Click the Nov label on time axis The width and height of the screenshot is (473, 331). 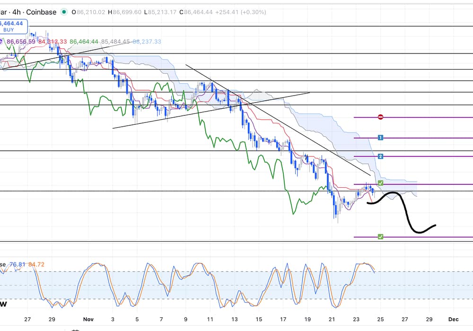coord(86,319)
